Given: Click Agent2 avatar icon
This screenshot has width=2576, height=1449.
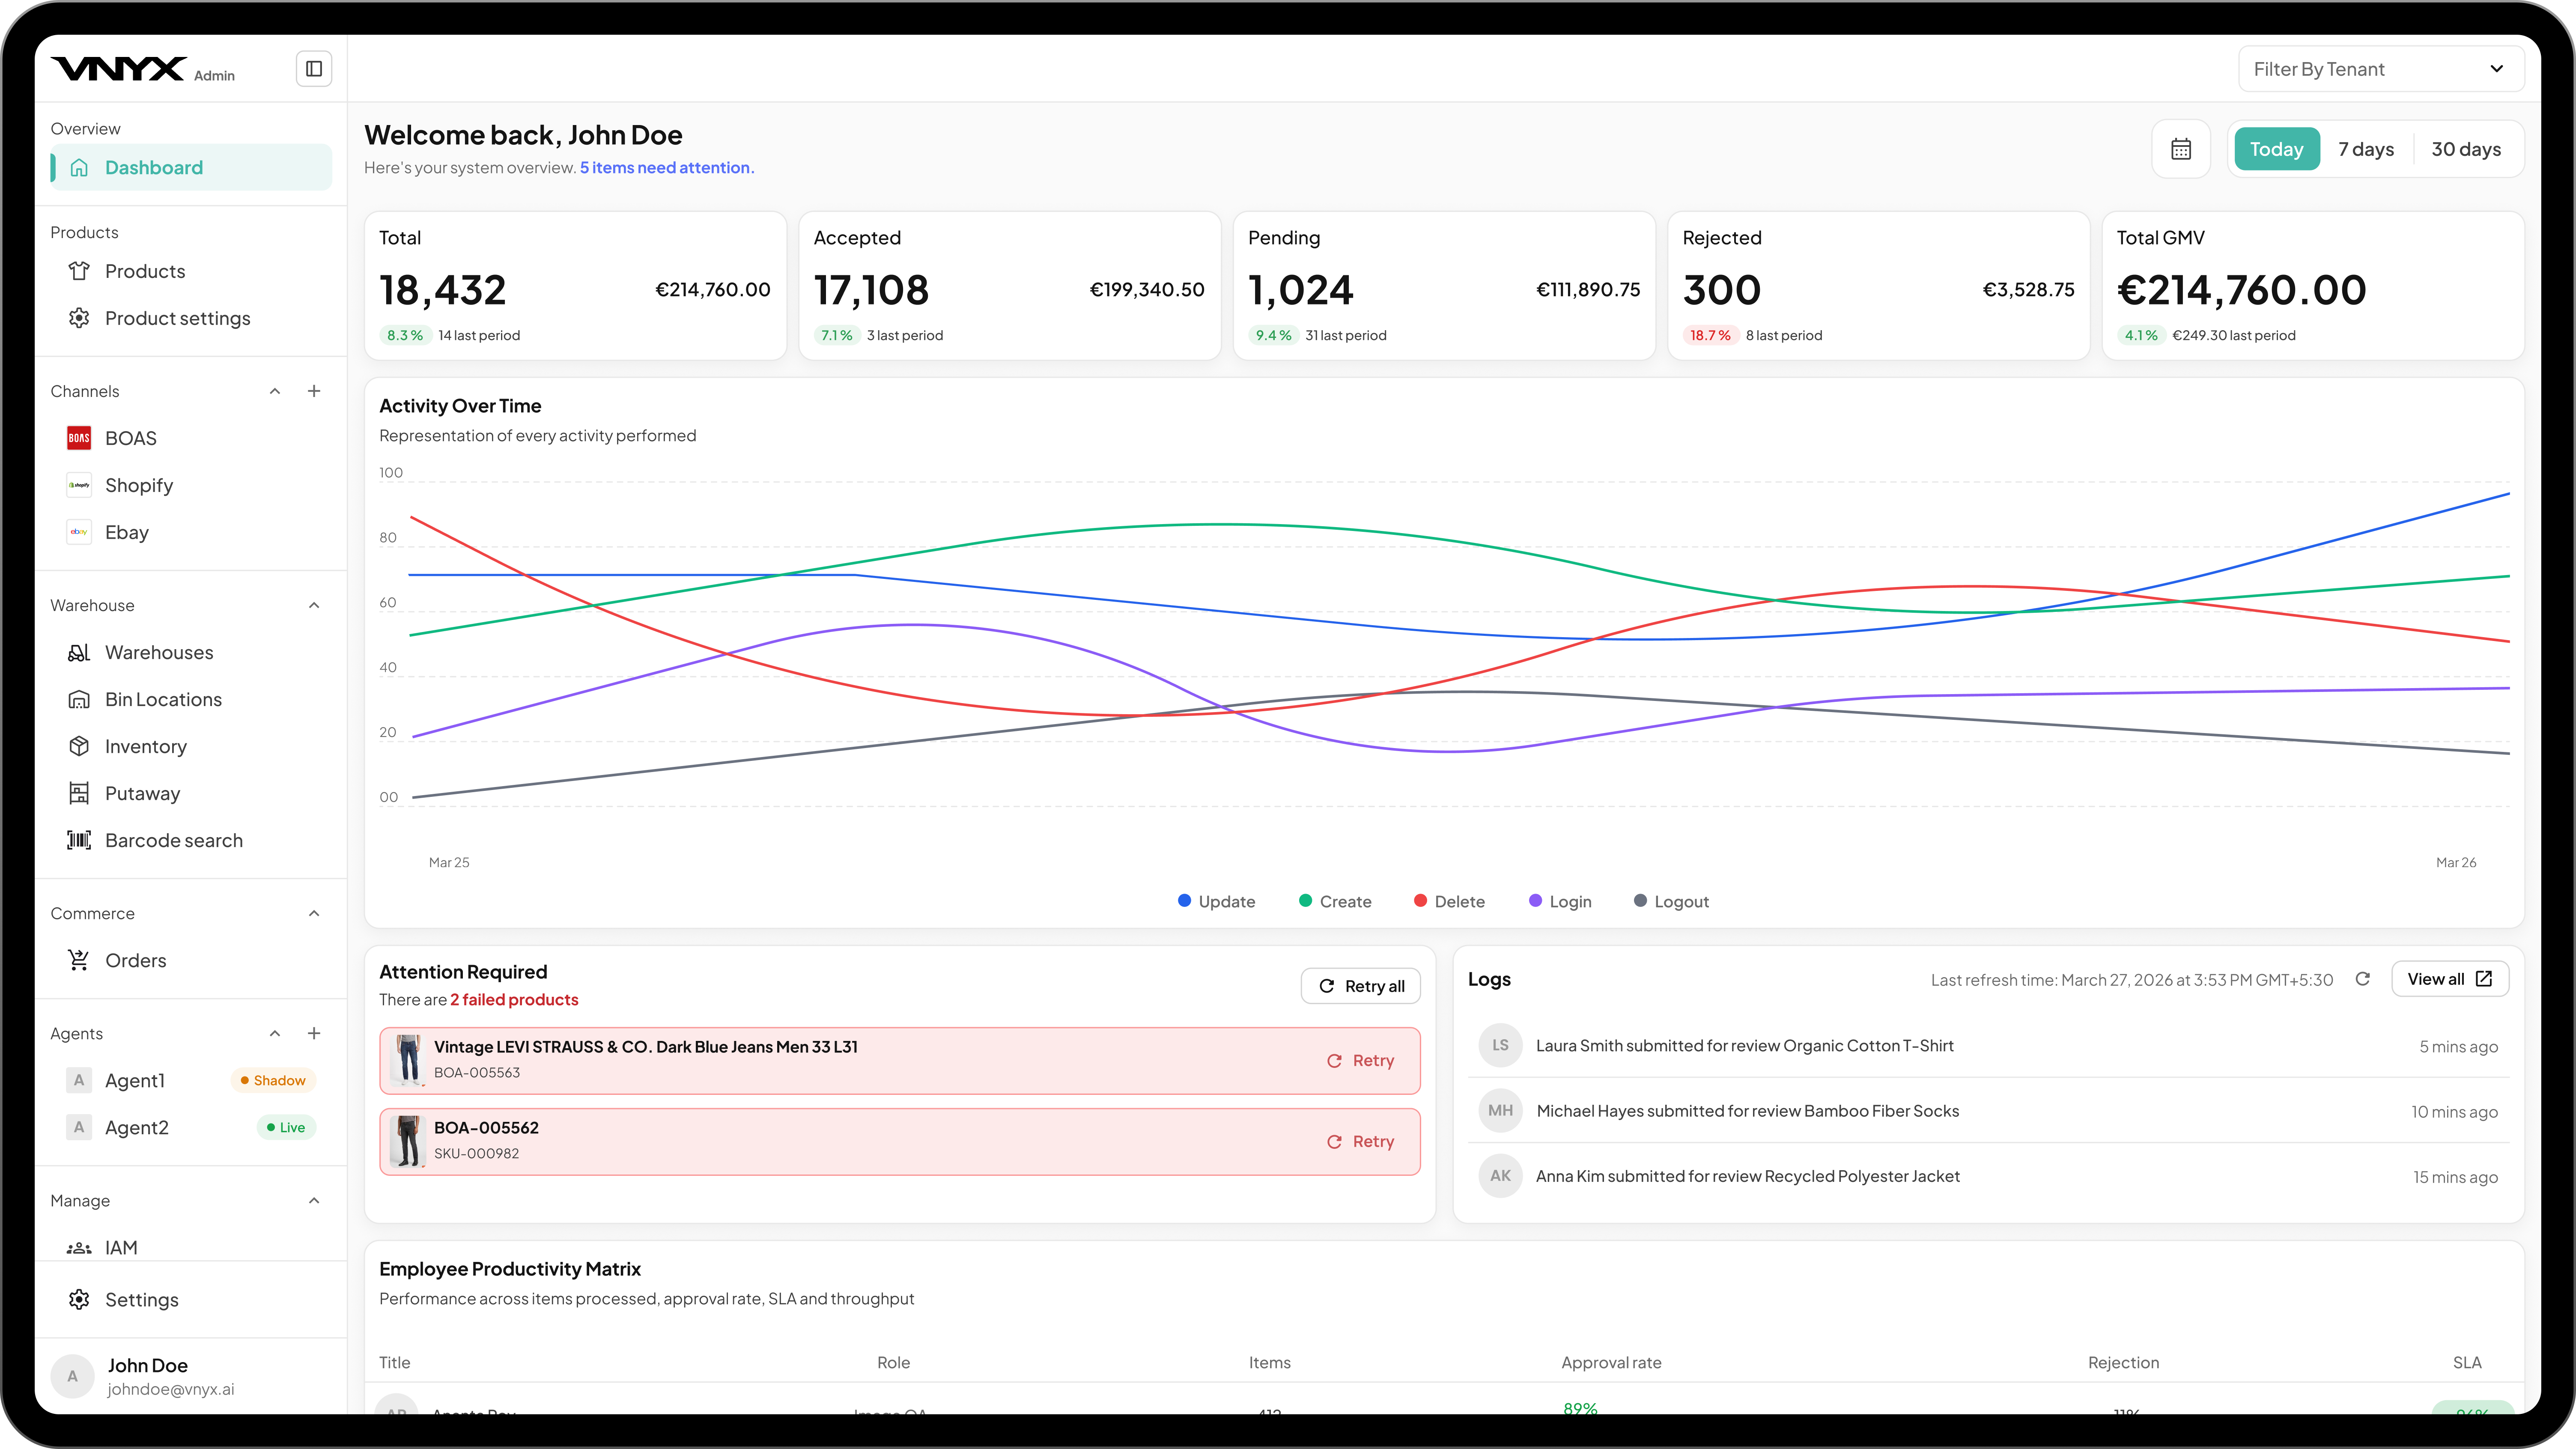Looking at the screenshot, I should pyautogui.click(x=79, y=1127).
